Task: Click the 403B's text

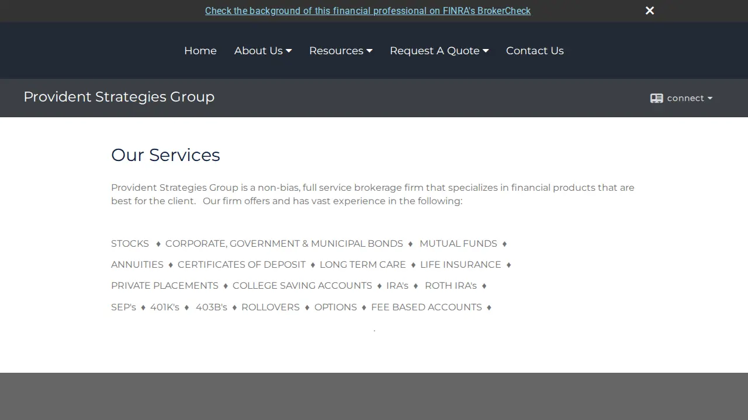Action: coord(212,307)
